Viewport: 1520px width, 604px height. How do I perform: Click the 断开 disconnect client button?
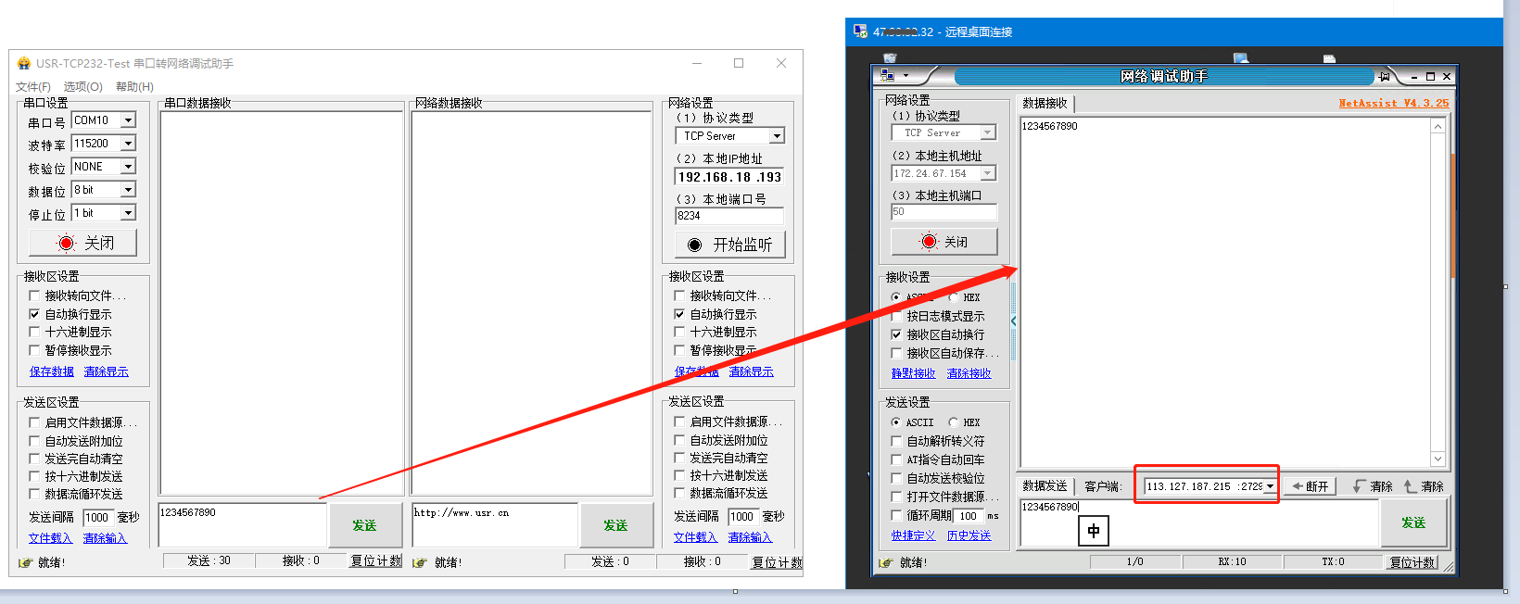1311,486
